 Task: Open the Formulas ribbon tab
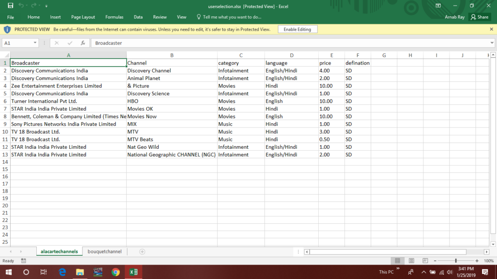(114, 17)
